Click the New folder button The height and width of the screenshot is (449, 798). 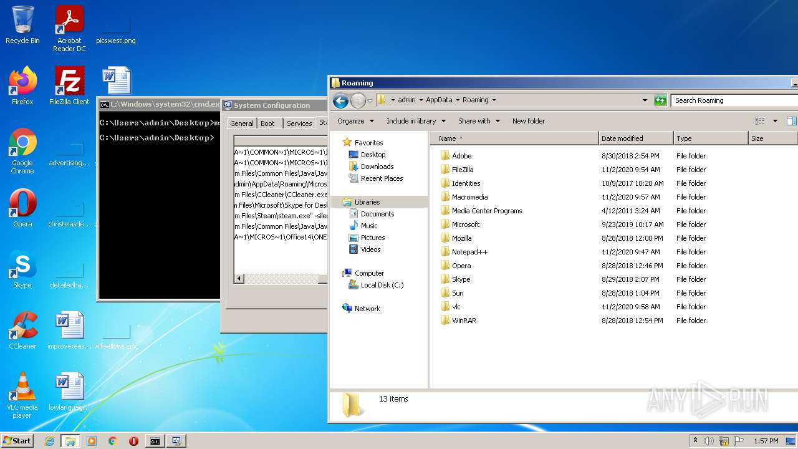point(529,121)
